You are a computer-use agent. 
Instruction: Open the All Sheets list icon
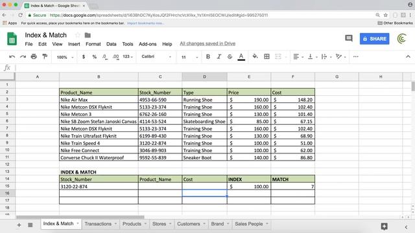(30, 225)
